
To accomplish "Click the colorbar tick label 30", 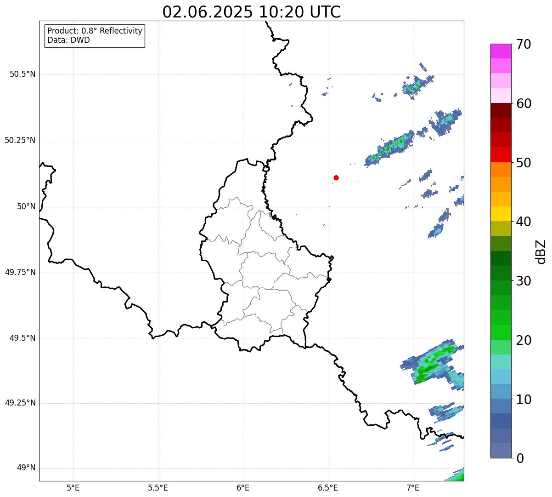I will (x=524, y=281).
